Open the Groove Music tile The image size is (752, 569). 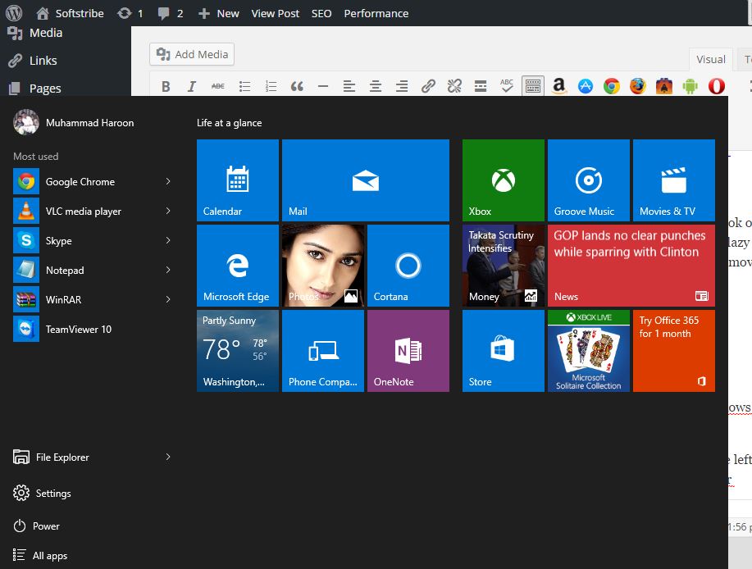(588, 180)
